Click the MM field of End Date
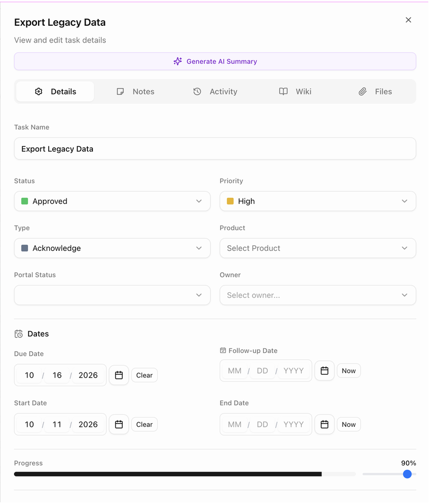 pyautogui.click(x=235, y=424)
